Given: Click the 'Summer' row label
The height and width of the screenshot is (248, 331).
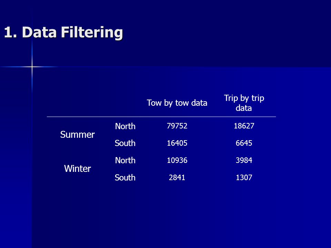Looking at the screenshot, I should pos(78,135).
